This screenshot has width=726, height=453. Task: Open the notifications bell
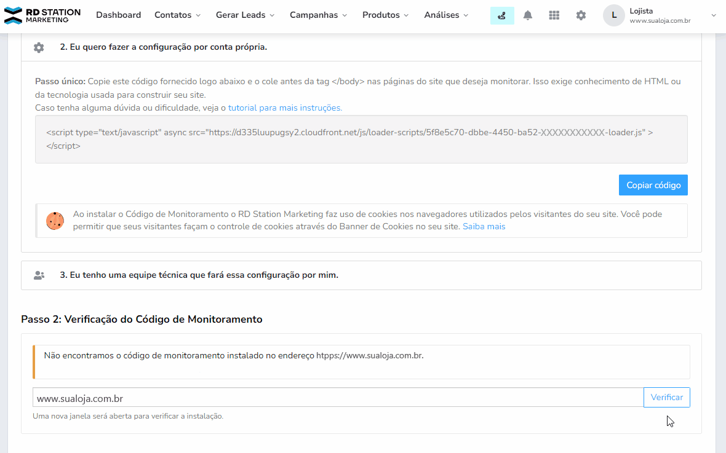pos(528,16)
